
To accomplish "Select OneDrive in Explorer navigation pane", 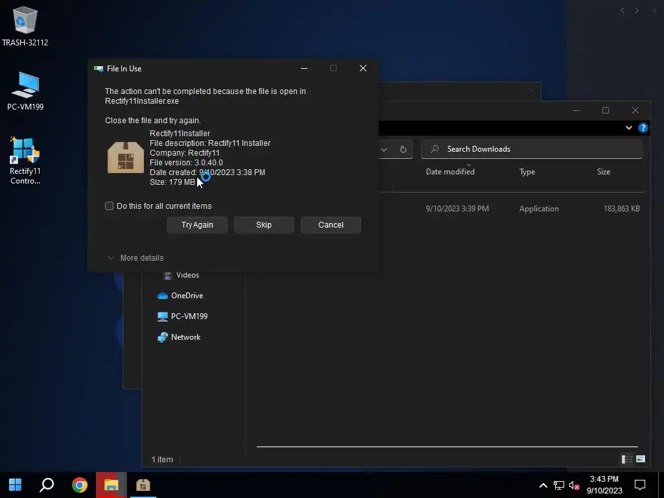I will click(x=180, y=296).
